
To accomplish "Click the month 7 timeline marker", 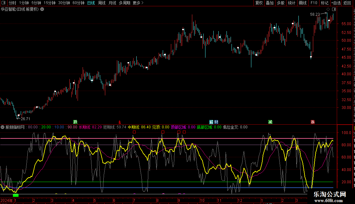I will pos(134,200).
